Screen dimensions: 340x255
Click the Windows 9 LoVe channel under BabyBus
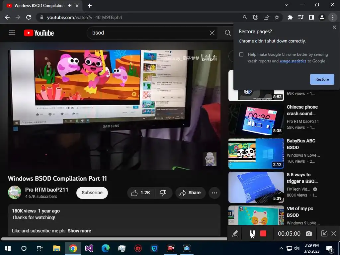(x=303, y=155)
